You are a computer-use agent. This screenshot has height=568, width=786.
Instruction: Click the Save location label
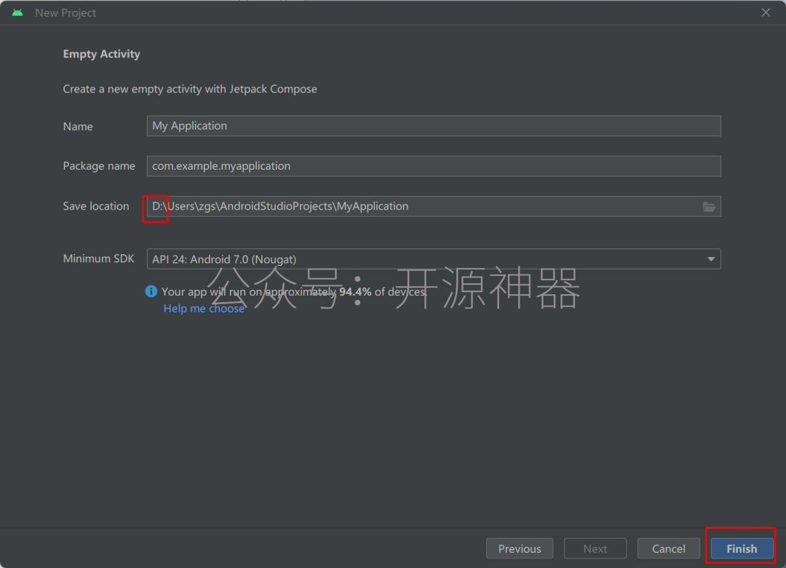(x=96, y=206)
